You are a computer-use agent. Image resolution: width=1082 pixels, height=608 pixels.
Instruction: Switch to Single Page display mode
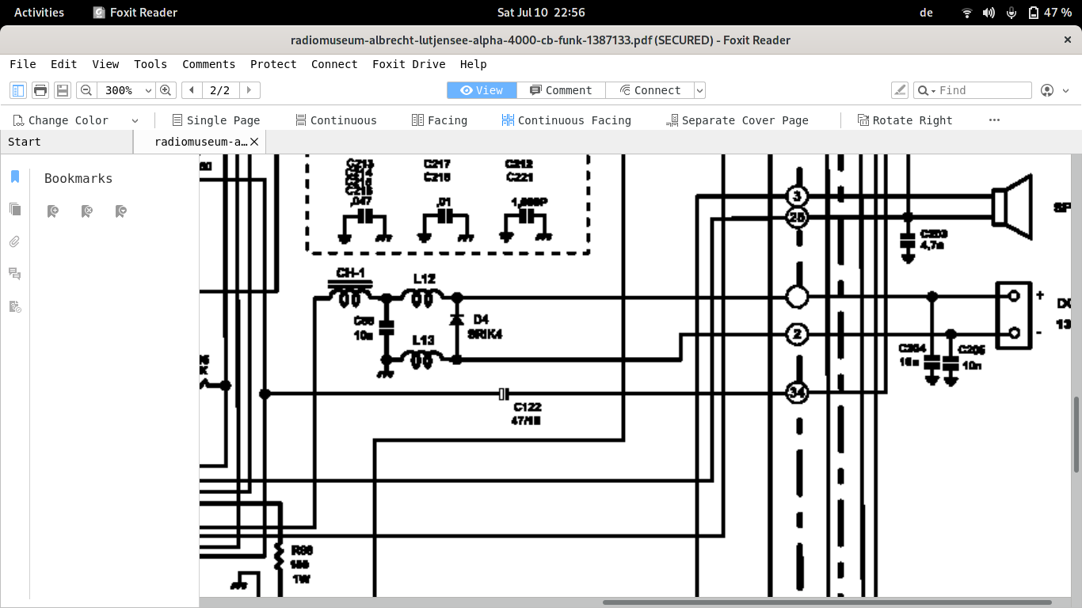[215, 120]
